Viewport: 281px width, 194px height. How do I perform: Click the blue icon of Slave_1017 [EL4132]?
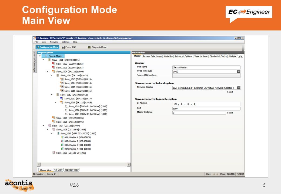point(62,98)
